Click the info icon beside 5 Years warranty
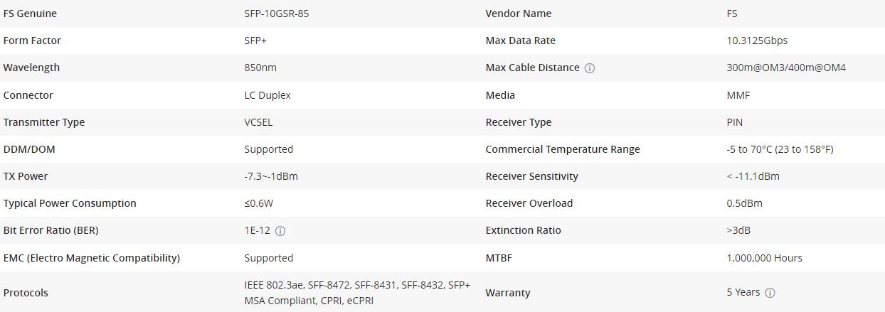 pyautogui.click(x=770, y=293)
